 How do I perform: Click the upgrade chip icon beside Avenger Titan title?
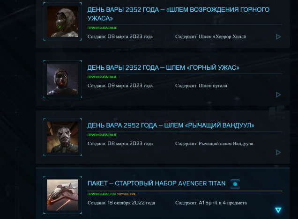[235, 184]
